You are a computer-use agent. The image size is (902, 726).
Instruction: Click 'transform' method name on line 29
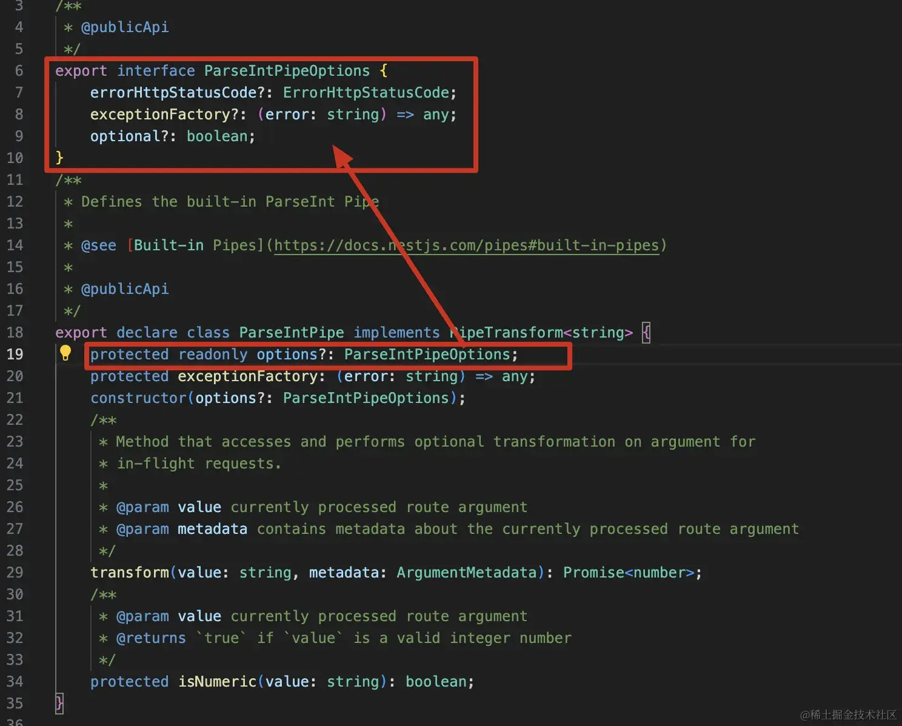coord(130,573)
